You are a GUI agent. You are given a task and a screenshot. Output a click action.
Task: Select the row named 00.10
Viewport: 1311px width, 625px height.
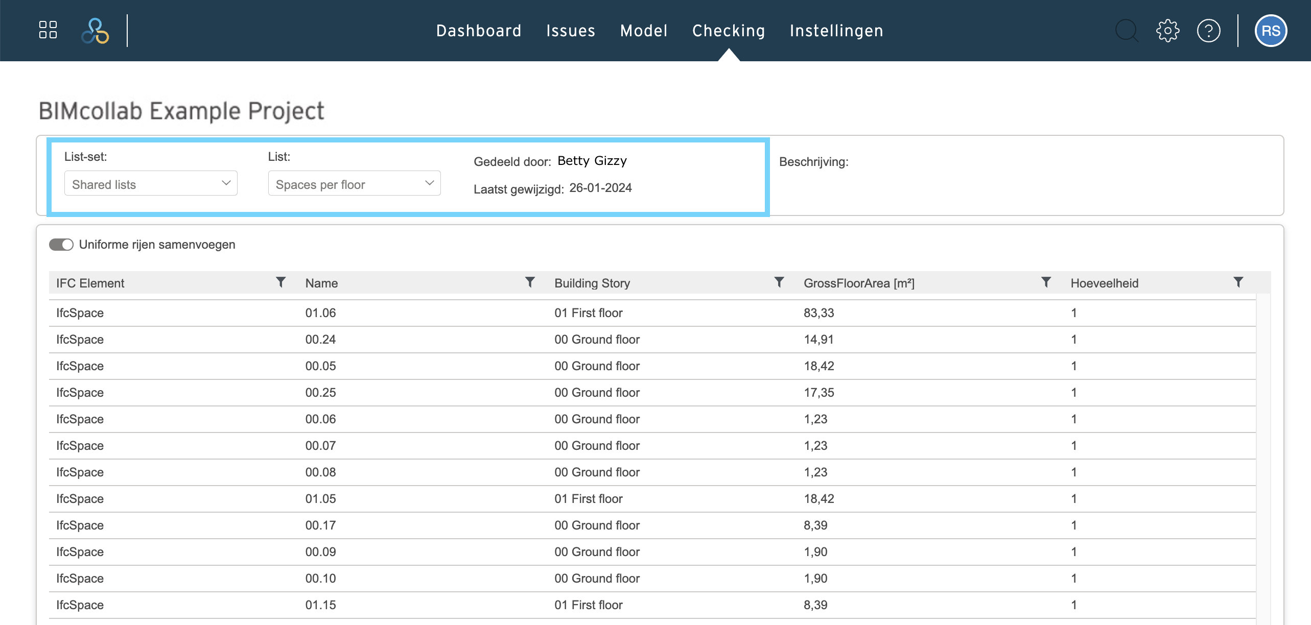click(652, 579)
